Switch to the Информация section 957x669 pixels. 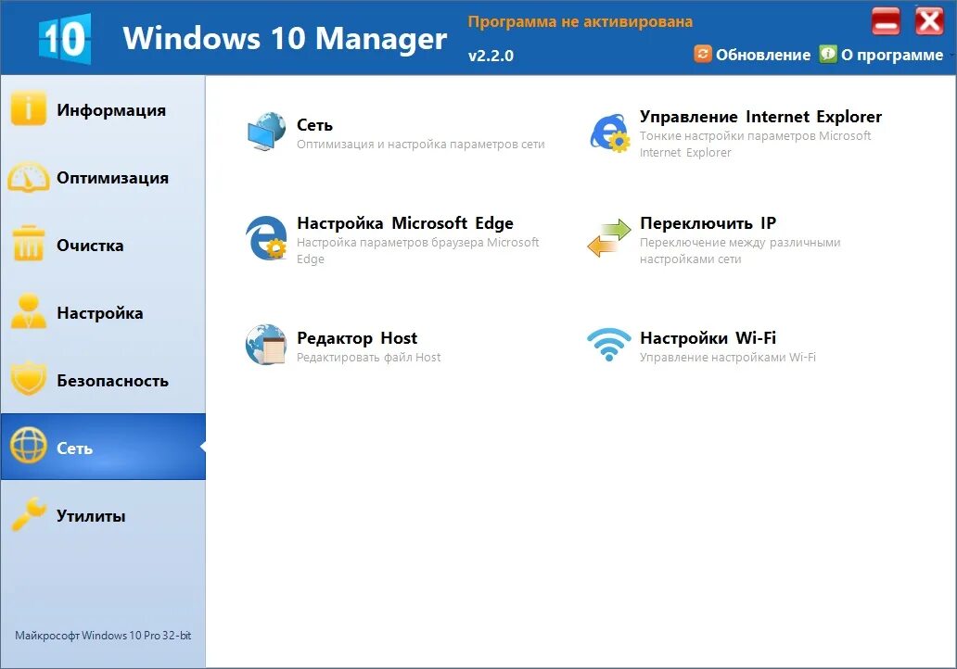(x=103, y=109)
